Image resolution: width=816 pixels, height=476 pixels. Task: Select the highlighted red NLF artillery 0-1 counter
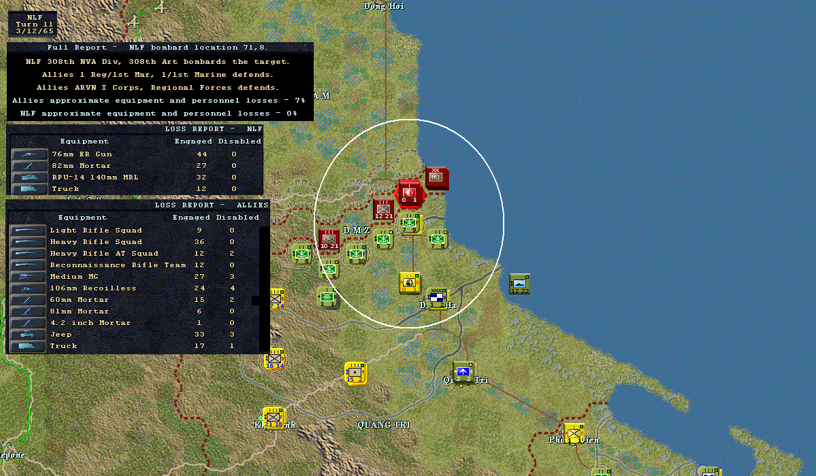pyautogui.click(x=410, y=194)
